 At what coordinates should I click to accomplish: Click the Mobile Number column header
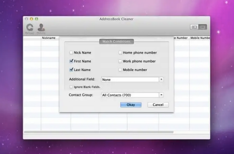coord(200,38)
